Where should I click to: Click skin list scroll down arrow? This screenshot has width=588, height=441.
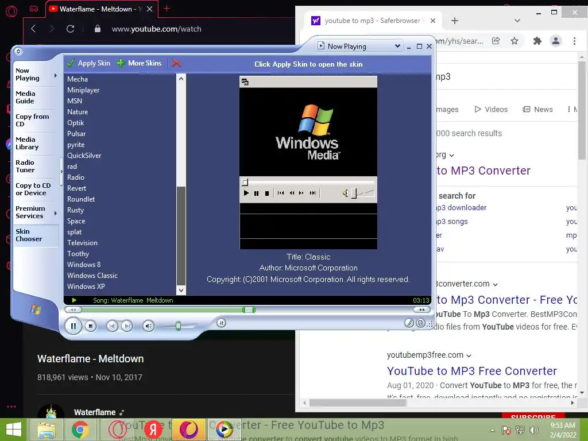pyautogui.click(x=181, y=290)
